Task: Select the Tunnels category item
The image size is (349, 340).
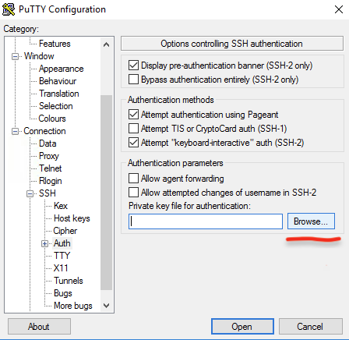Action: click(x=69, y=281)
